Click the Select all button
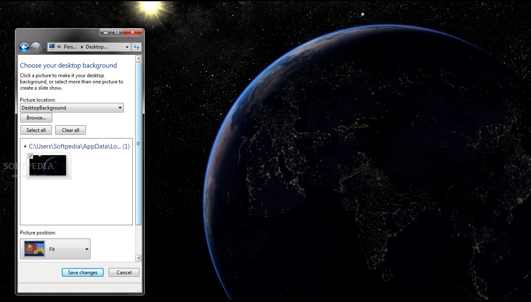531x302 pixels. pyautogui.click(x=36, y=130)
